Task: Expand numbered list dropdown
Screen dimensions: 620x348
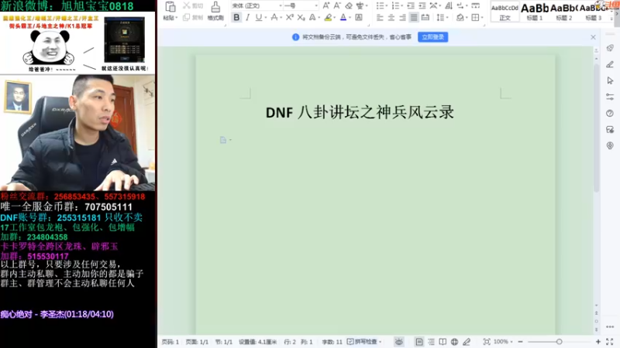Action: point(401,6)
